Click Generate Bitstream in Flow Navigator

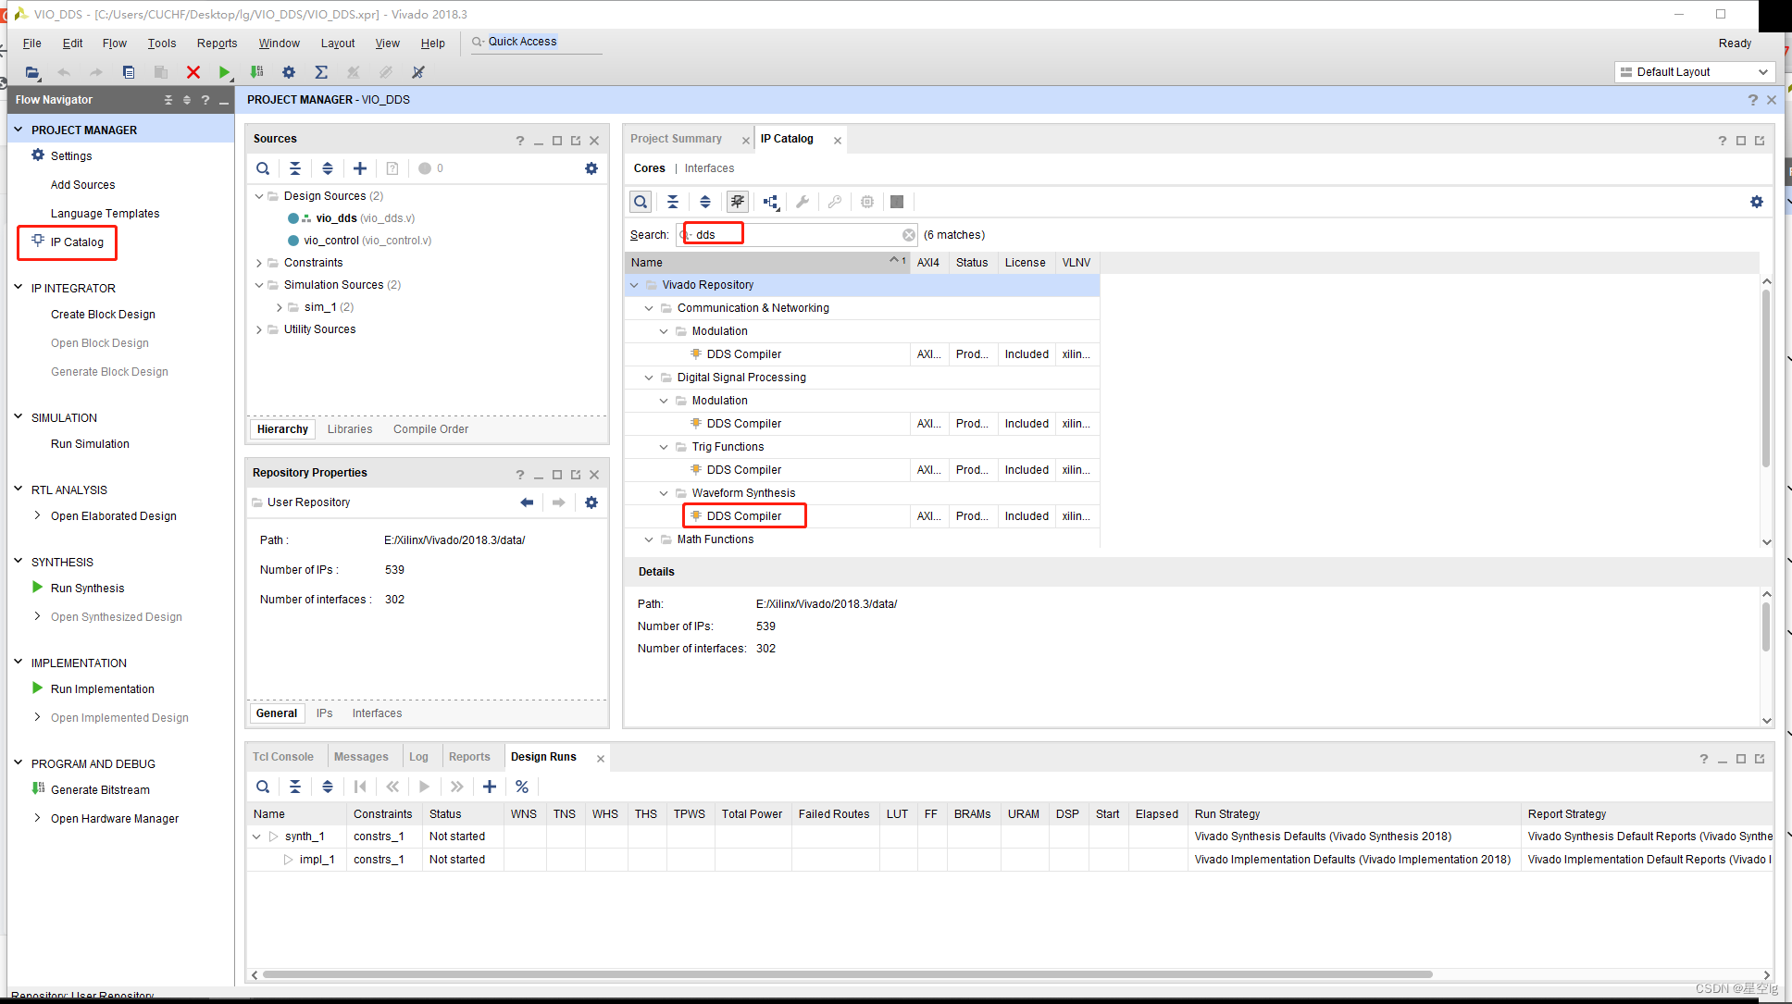(100, 790)
